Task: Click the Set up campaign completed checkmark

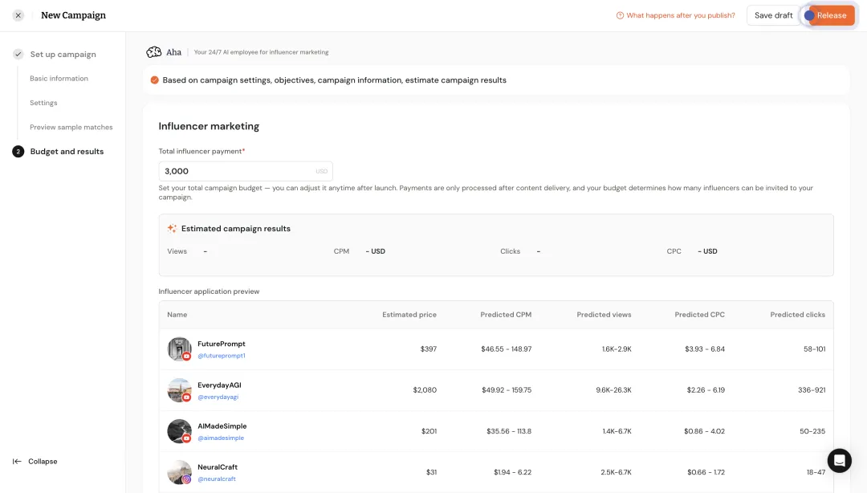Action: click(x=18, y=55)
